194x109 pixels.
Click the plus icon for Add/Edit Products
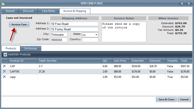(x=5, y=55)
